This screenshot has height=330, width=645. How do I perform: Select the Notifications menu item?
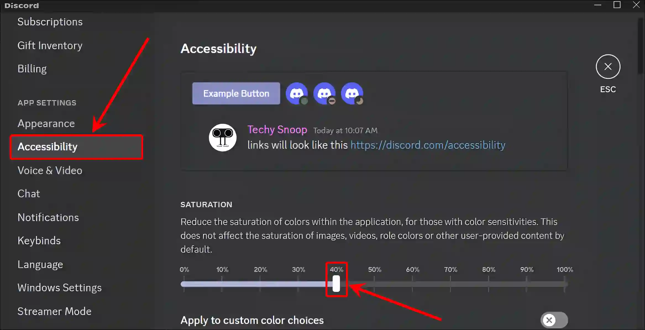tap(48, 217)
